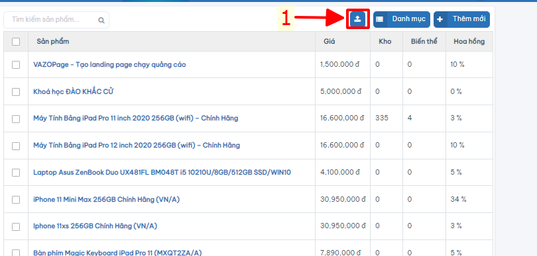Open Laptop Asus ZenBook Duo product link

[x=162, y=172]
